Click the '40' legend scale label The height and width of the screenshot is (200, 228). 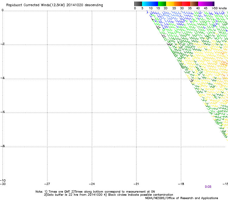pos(198,8)
